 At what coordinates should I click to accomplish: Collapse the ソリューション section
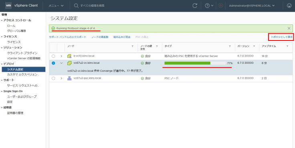click(2, 48)
